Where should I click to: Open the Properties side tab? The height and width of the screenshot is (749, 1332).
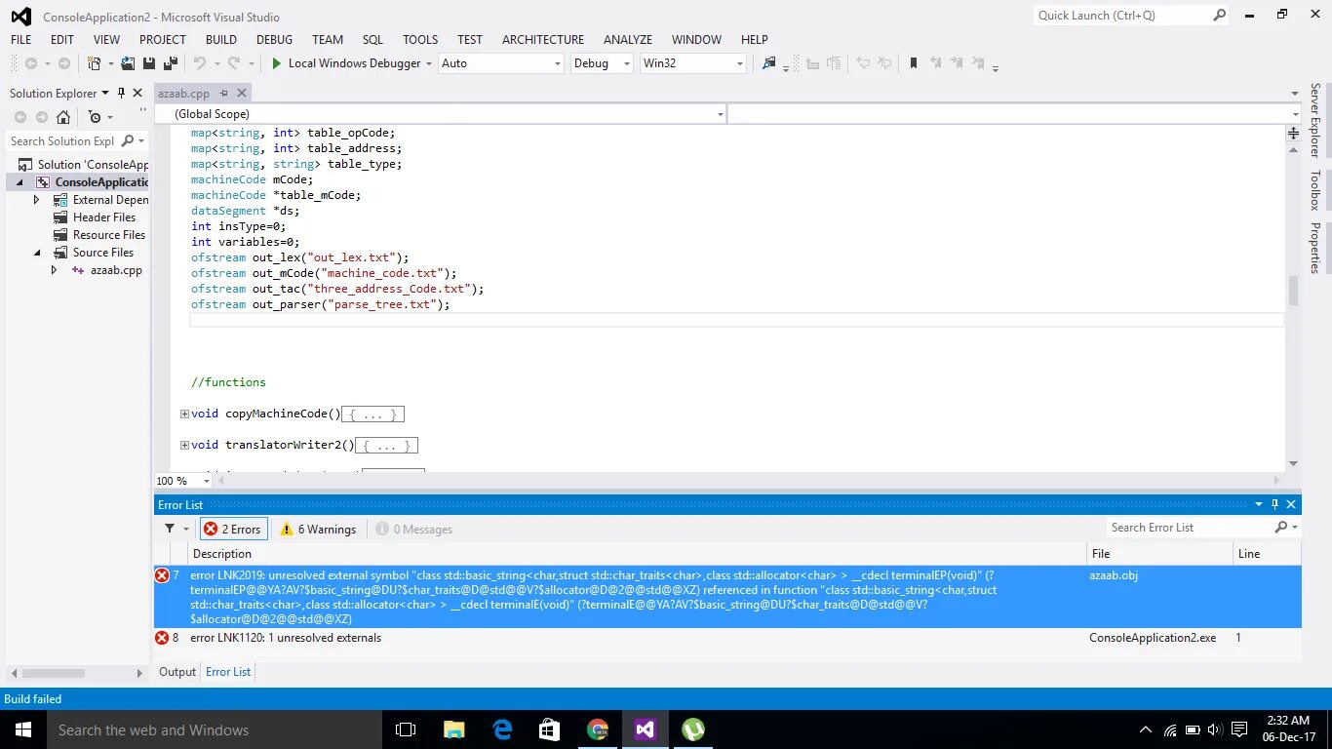[x=1315, y=249]
